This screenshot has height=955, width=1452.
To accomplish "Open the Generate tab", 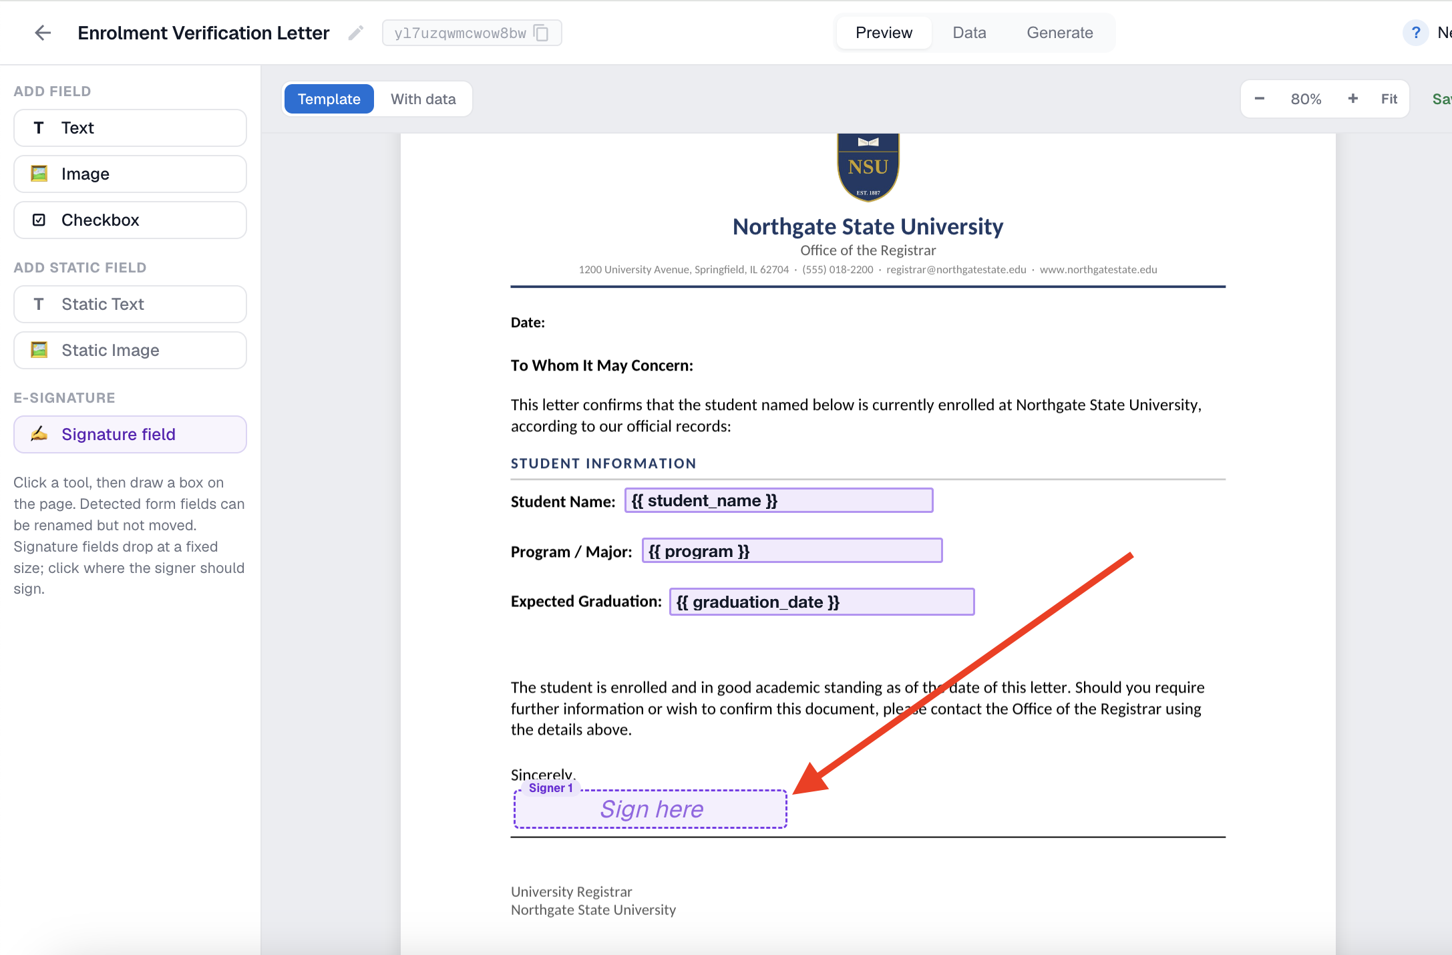I will tap(1060, 33).
